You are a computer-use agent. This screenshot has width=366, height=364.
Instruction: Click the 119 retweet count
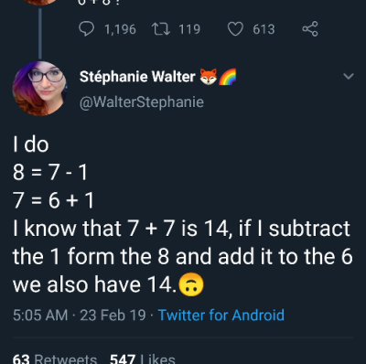189,29
